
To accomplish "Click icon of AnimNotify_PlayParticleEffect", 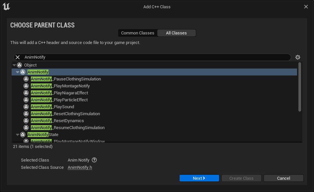I will [x=26, y=100].
